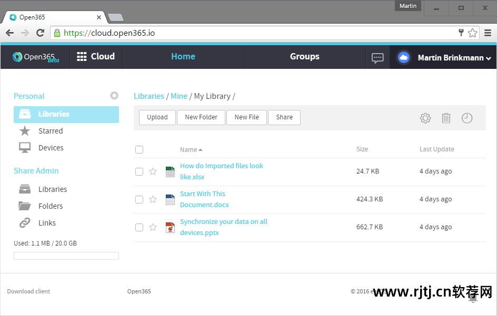View library history clock icon
The width and height of the screenshot is (497, 316).
point(467,118)
